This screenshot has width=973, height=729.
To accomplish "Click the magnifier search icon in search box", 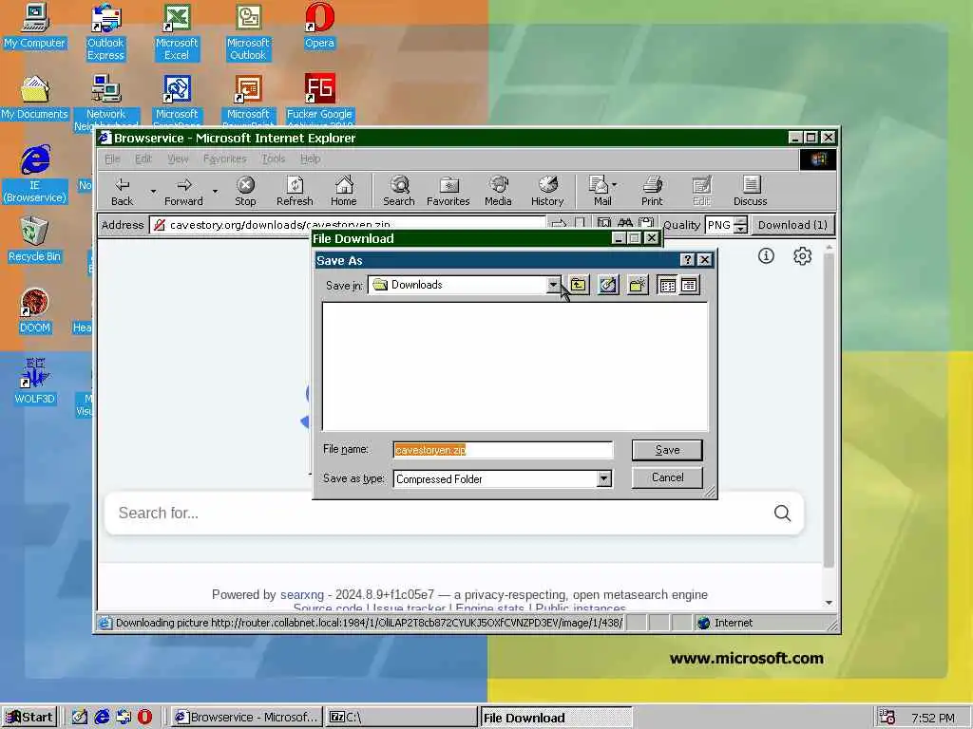I will [783, 513].
